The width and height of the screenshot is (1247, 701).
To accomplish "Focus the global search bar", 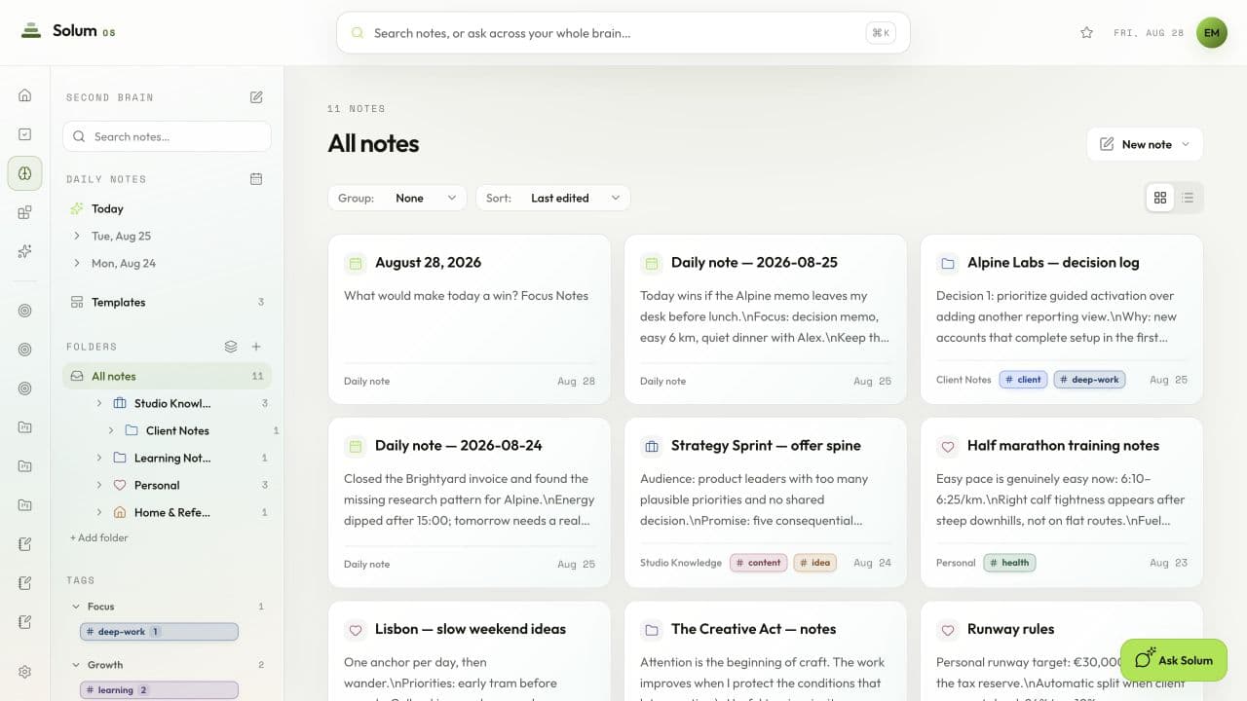I will click(623, 33).
